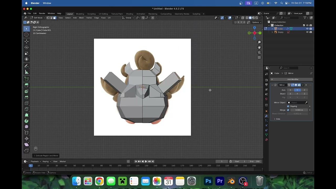This screenshot has width=336, height=189.
Task: Click the viewport pan hand icon
Action: [259, 47]
